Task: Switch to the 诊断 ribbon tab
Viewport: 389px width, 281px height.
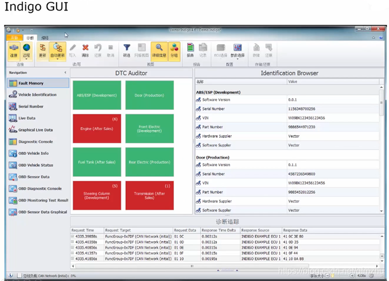Action: (30, 38)
